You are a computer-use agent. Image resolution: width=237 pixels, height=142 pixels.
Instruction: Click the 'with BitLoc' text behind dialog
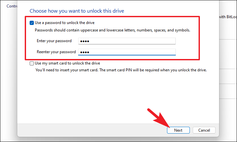228,17
